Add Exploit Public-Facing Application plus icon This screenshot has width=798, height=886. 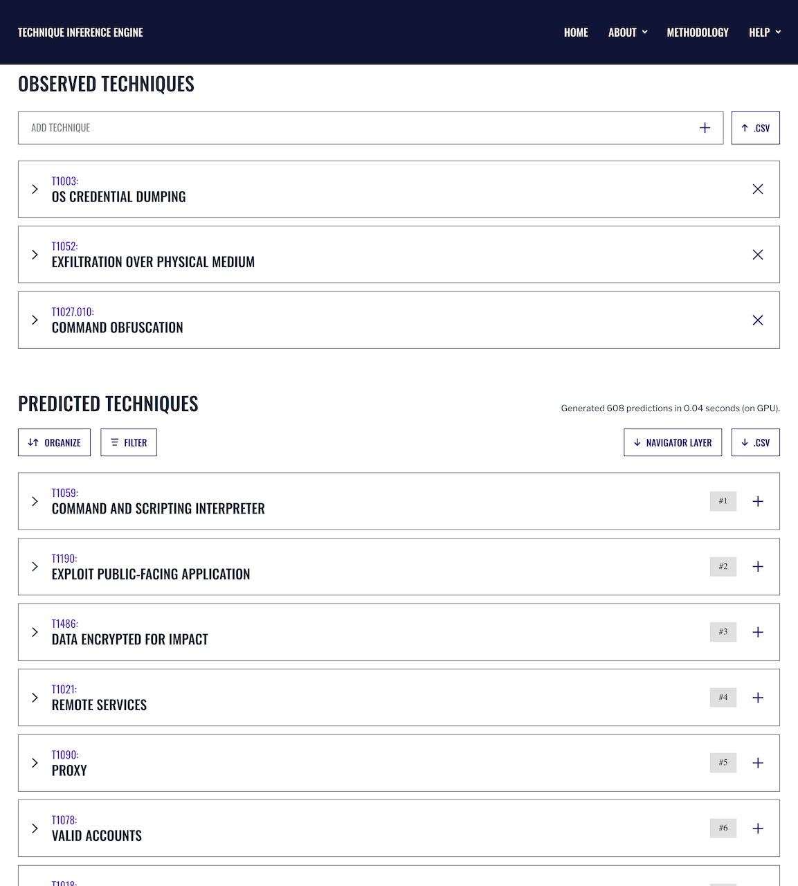[758, 567]
